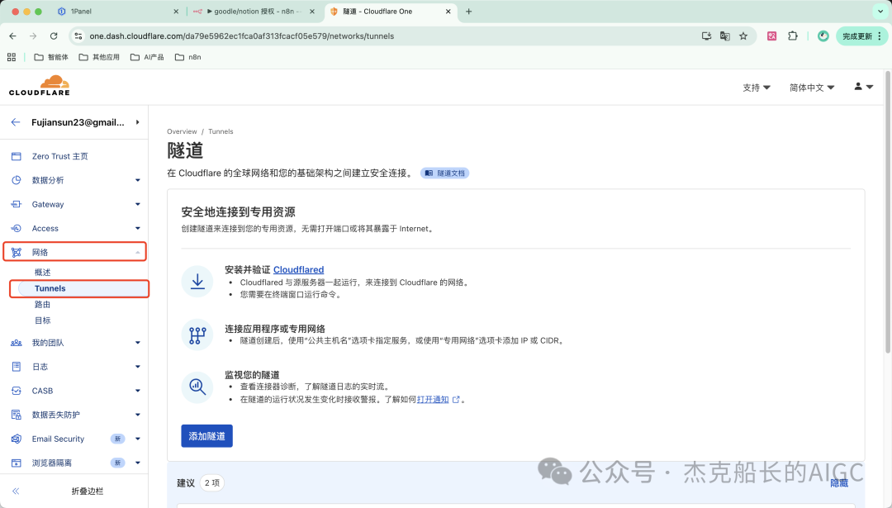The height and width of the screenshot is (508, 892).
Task: Click the browser back arrow
Action: (x=12, y=36)
